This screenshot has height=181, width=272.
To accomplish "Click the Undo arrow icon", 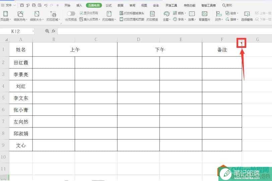I will [46, 5].
